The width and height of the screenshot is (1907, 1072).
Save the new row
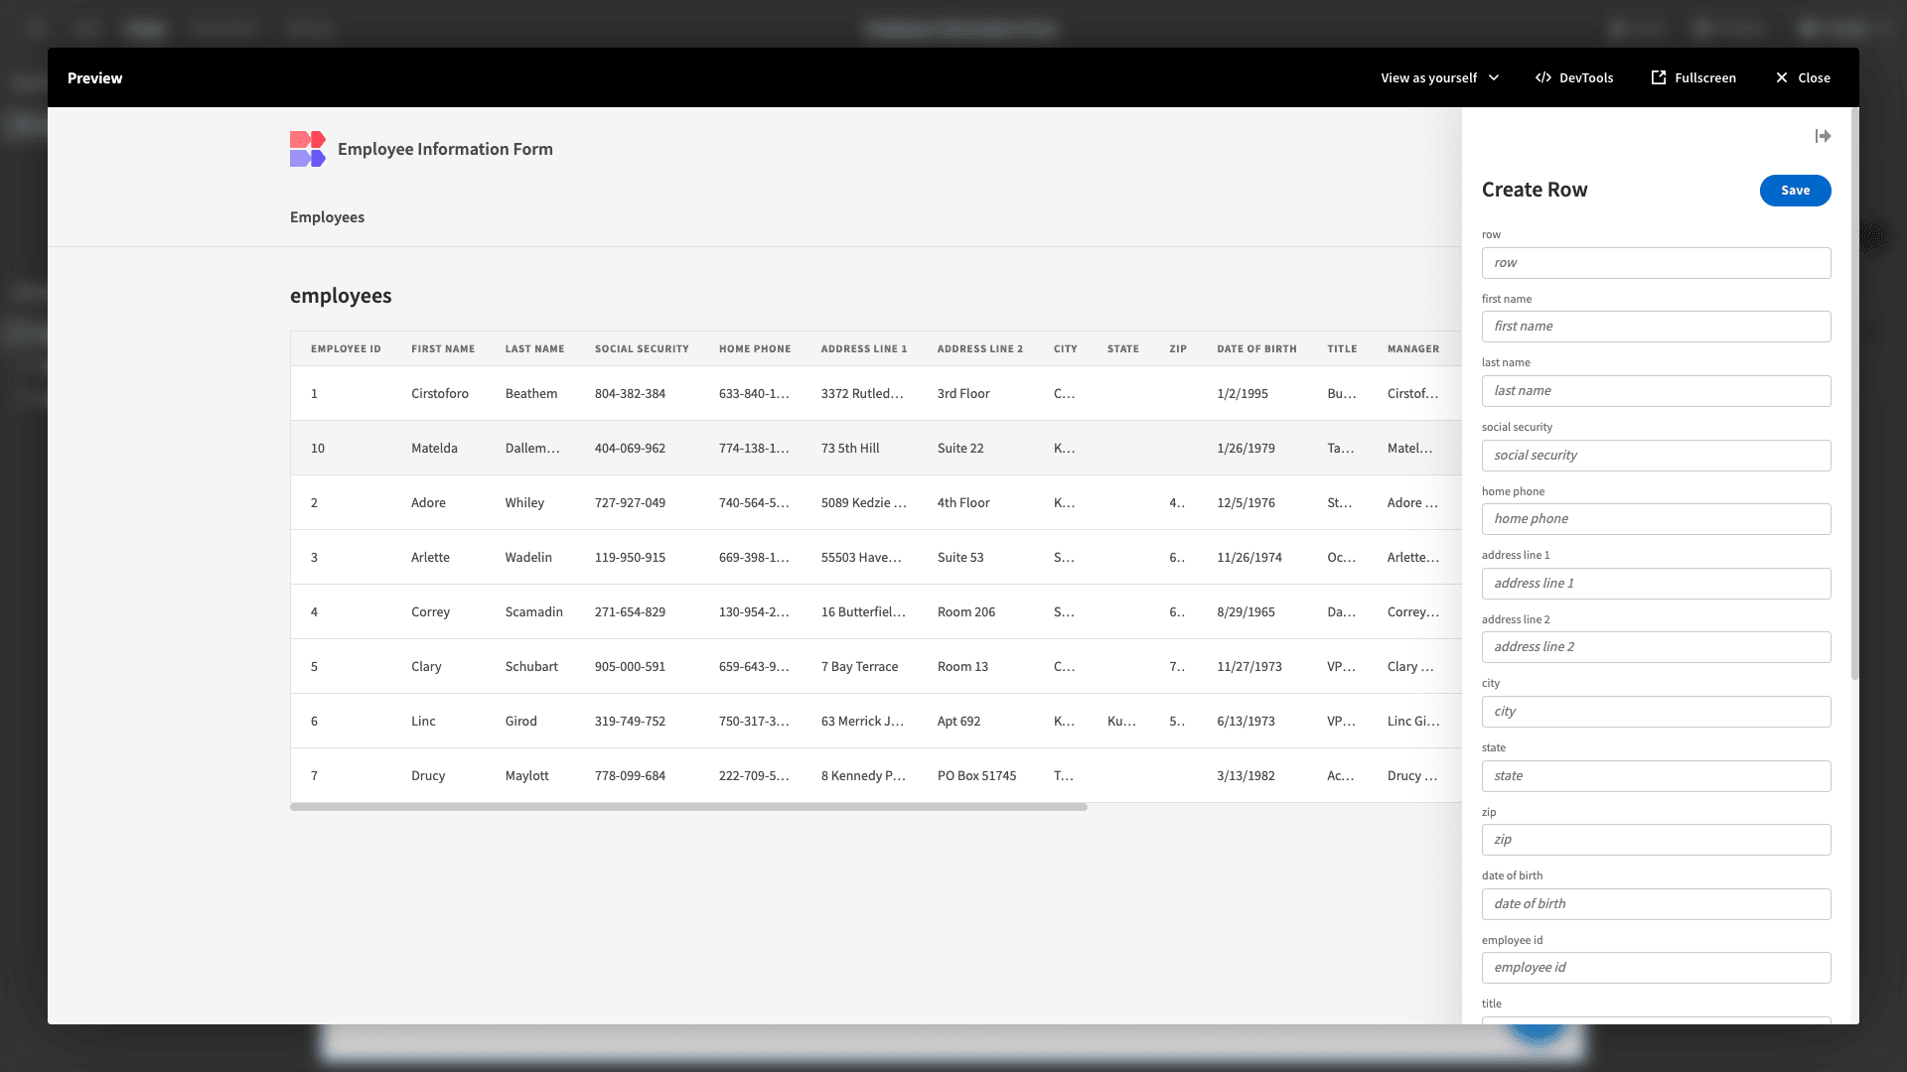[x=1795, y=191]
